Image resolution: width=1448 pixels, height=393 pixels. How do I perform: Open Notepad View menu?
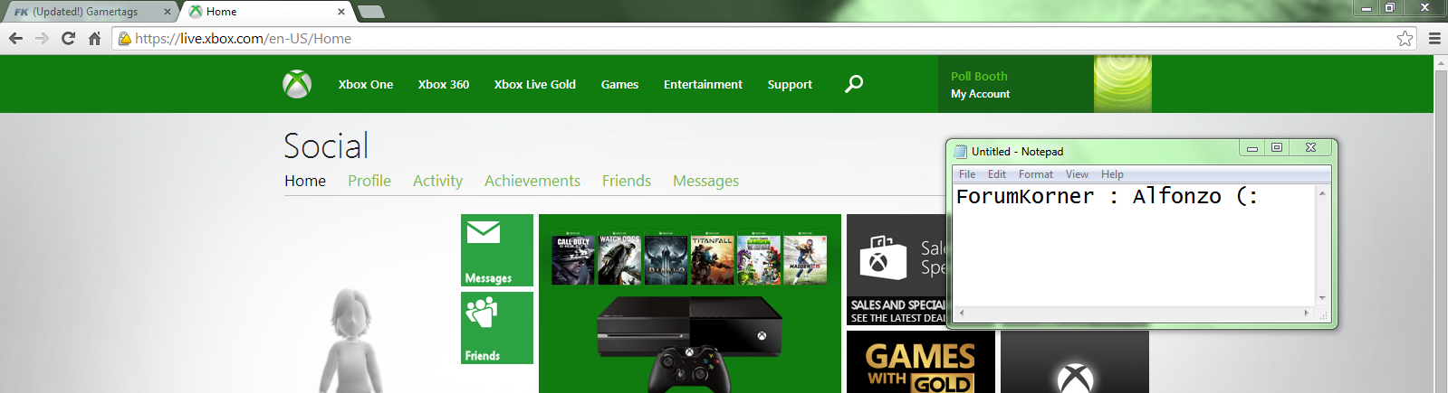[1077, 174]
